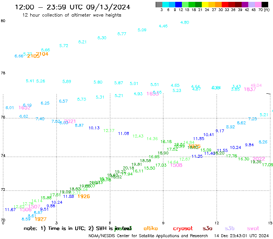Click the wave height value 14.36
273x239 pixels.
coord(152,139)
